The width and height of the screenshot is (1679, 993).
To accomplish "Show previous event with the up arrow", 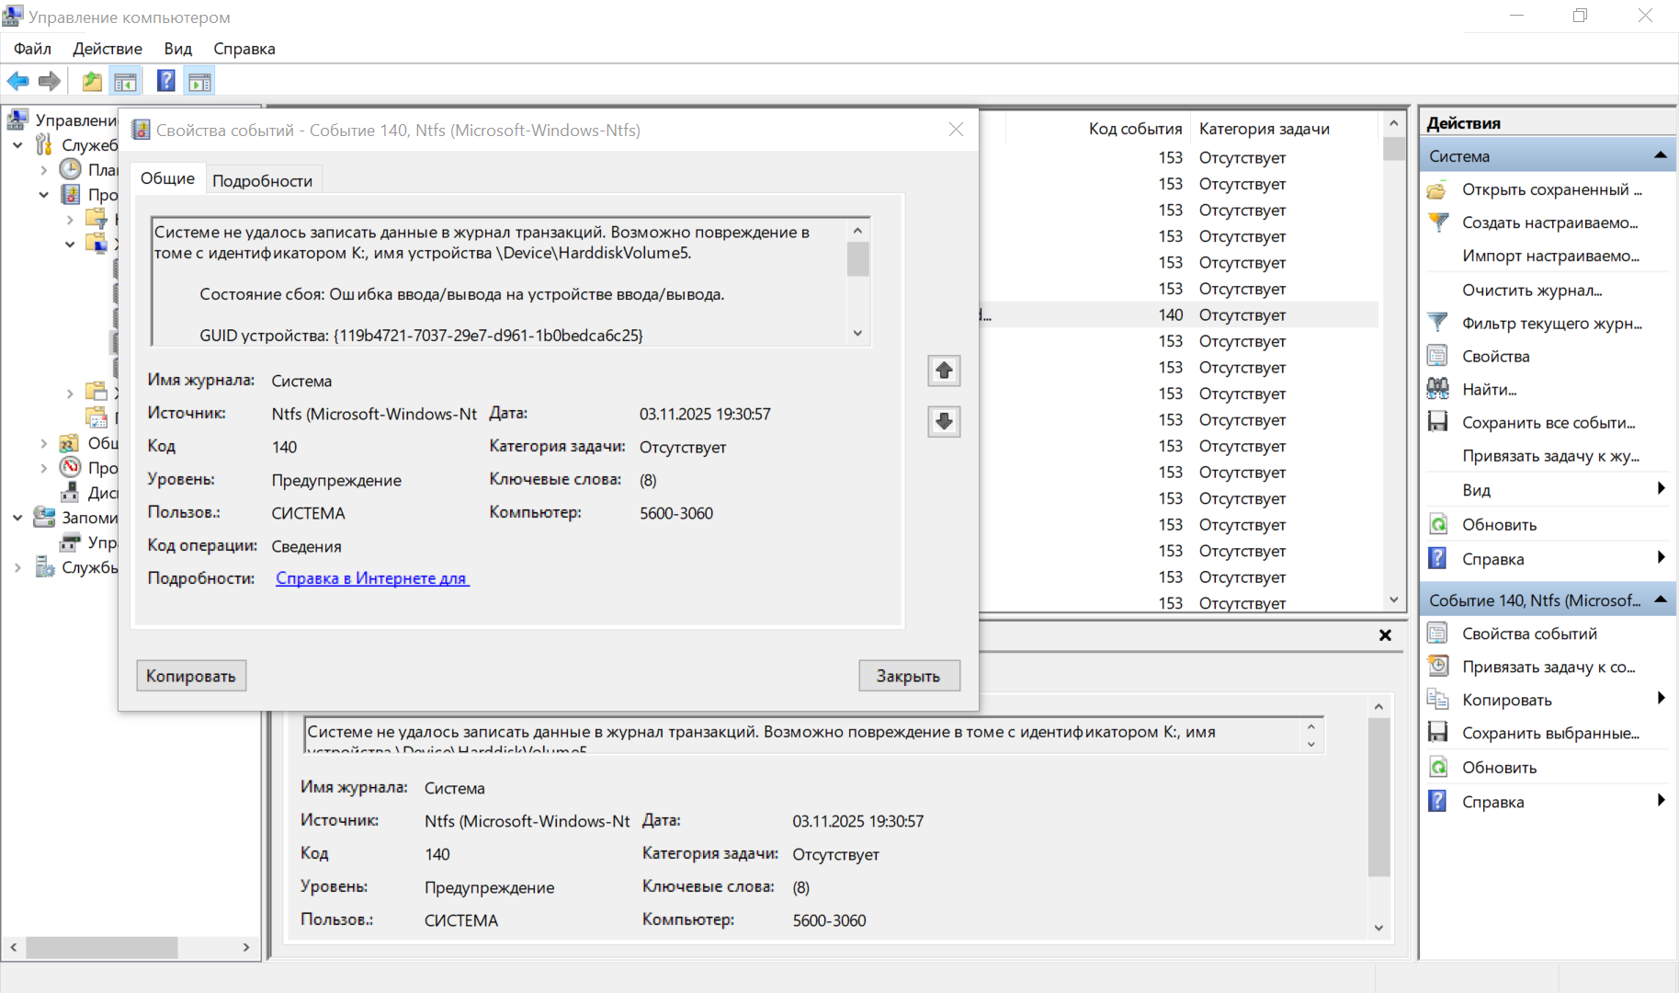I will [944, 371].
